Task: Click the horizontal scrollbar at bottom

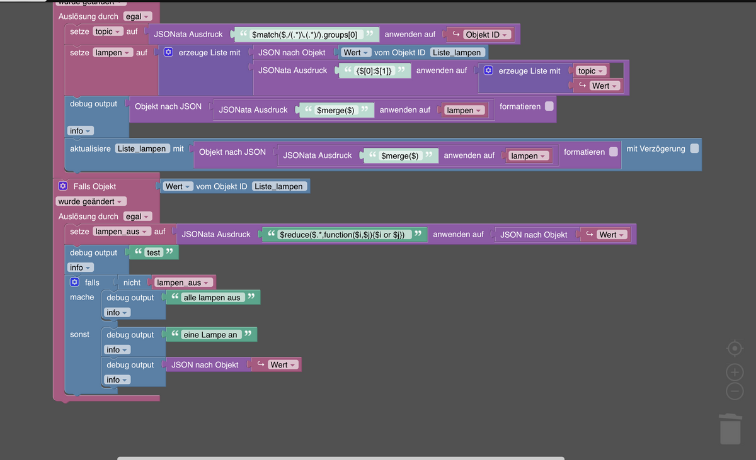Action: click(x=340, y=458)
